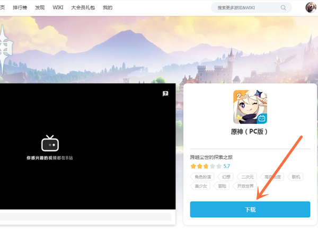Go to the 发现 tab

(40, 8)
